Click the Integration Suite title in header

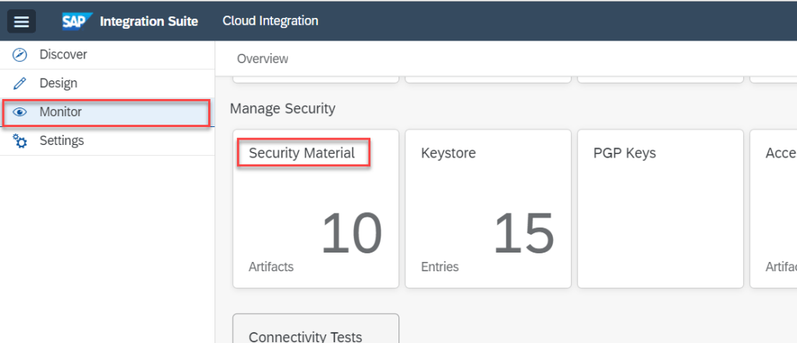coord(148,21)
